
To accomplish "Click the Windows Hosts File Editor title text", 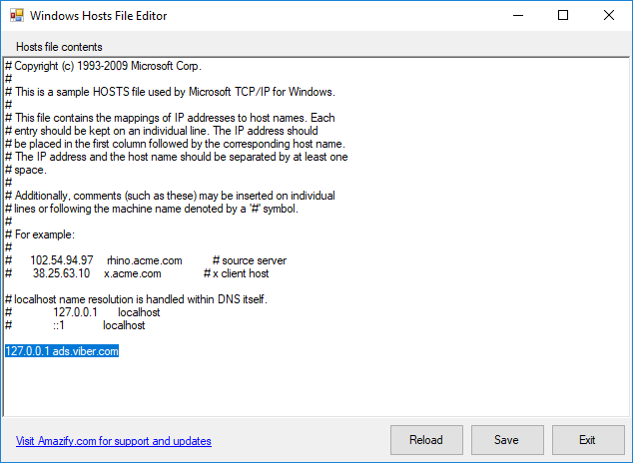I will tap(99, 16).
